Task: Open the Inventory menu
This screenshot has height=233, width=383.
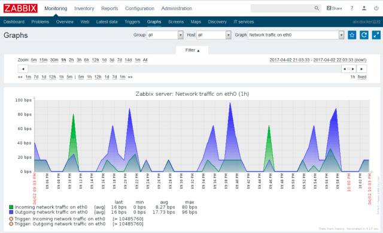Action: point(84,8)
